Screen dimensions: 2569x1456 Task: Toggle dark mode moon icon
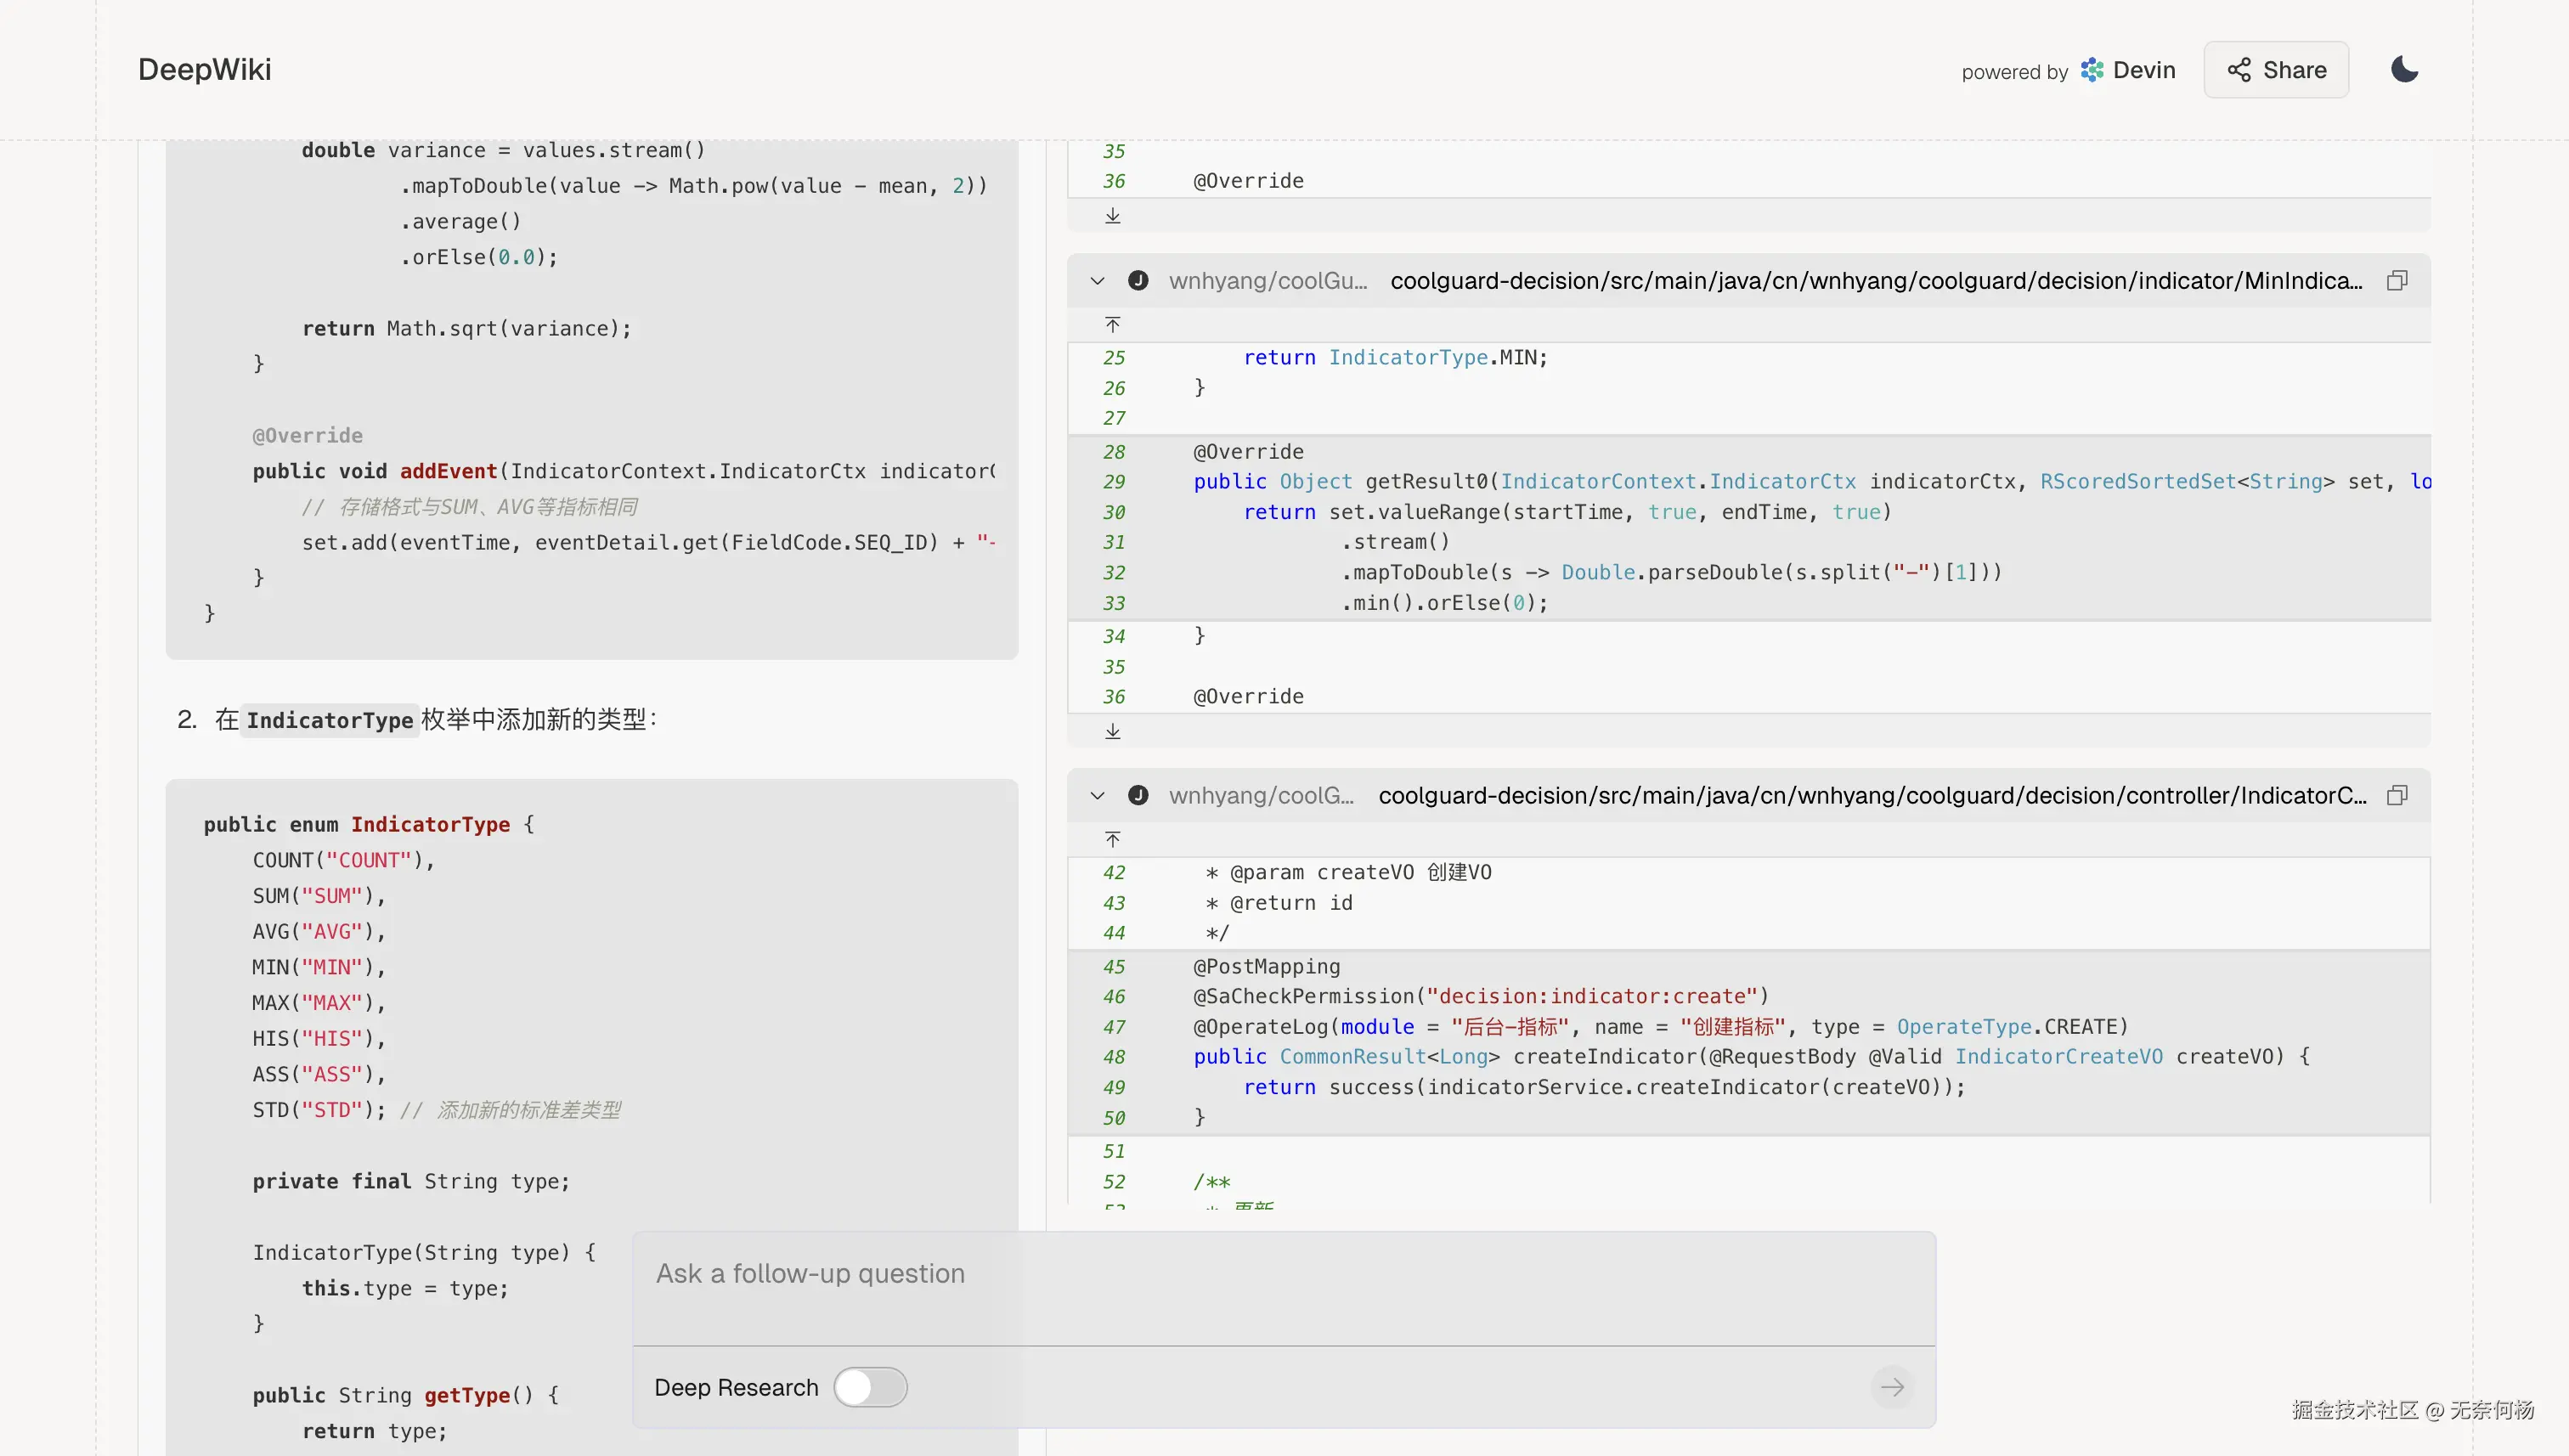(2404, 70)
